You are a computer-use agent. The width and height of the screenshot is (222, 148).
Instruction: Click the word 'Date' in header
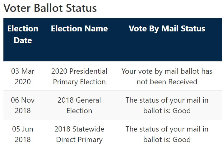point(23,40)
